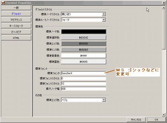Open the 一般 settings tab
Viewport: 167px width, 123px height.
pos(16,8)
